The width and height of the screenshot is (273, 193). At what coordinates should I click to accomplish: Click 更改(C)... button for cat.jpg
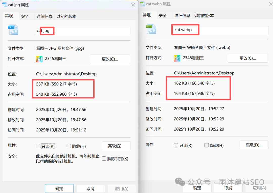[x=110, y=59]
